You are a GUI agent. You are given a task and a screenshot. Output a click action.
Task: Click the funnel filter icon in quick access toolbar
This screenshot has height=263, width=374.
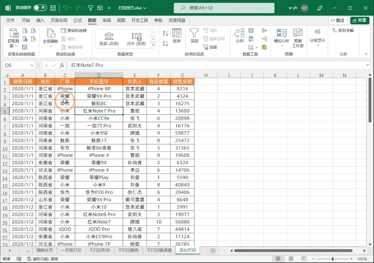[90, 8]
